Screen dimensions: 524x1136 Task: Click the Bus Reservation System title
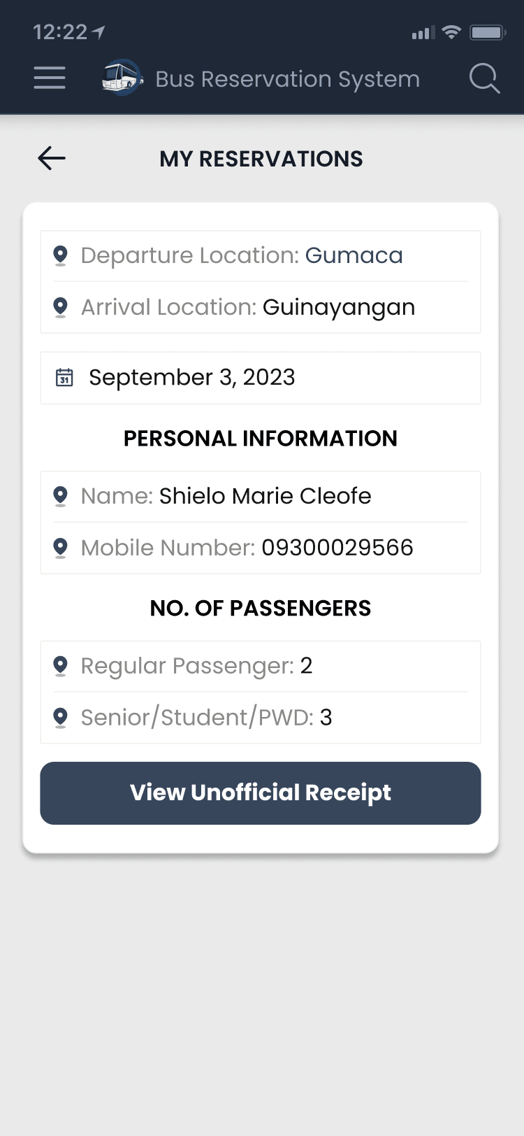click(x=287, y=79)
